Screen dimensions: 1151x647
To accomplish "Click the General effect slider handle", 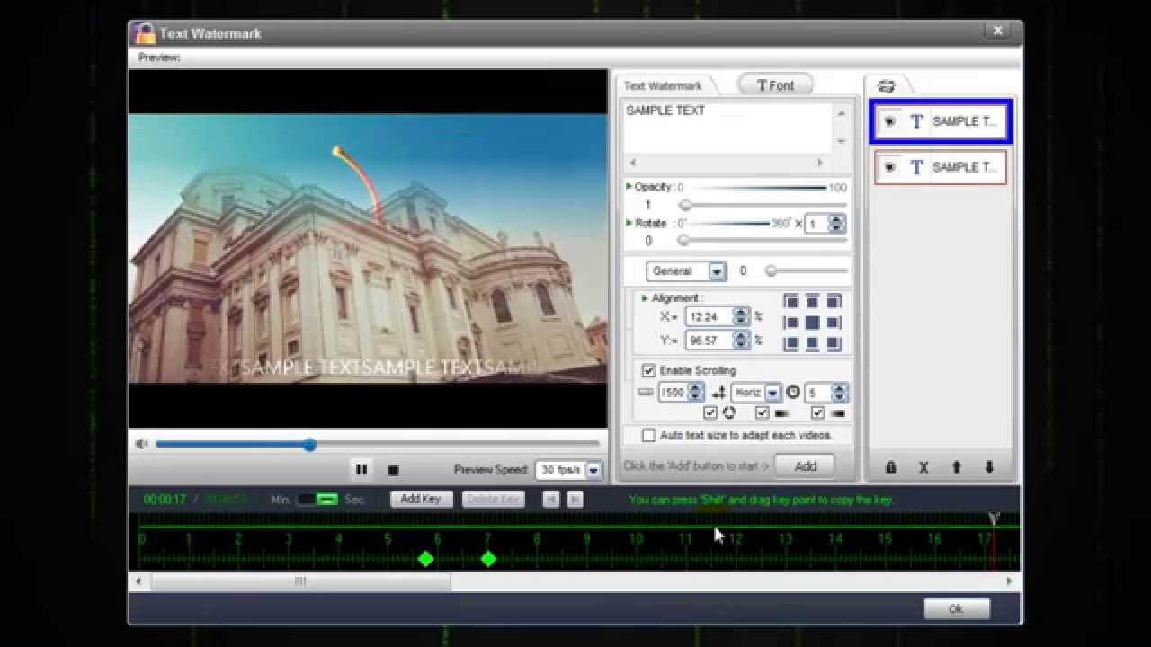I will (x=771, y=270).
